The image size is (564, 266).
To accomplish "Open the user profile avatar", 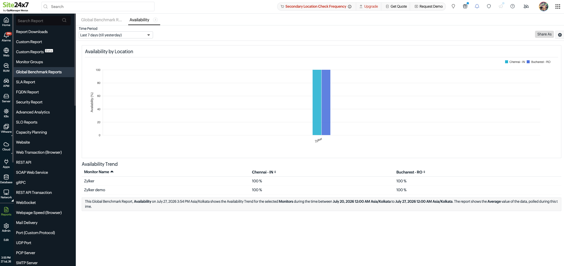I will 544,6.
